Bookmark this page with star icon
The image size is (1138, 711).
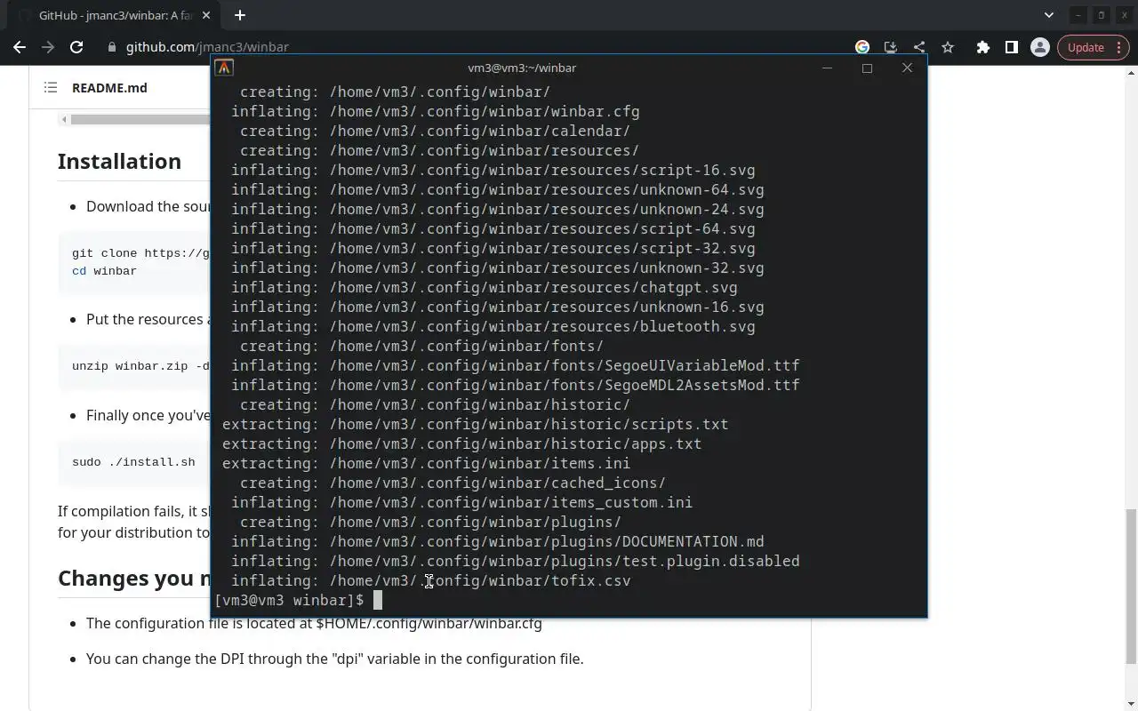[x=948, y=47]
